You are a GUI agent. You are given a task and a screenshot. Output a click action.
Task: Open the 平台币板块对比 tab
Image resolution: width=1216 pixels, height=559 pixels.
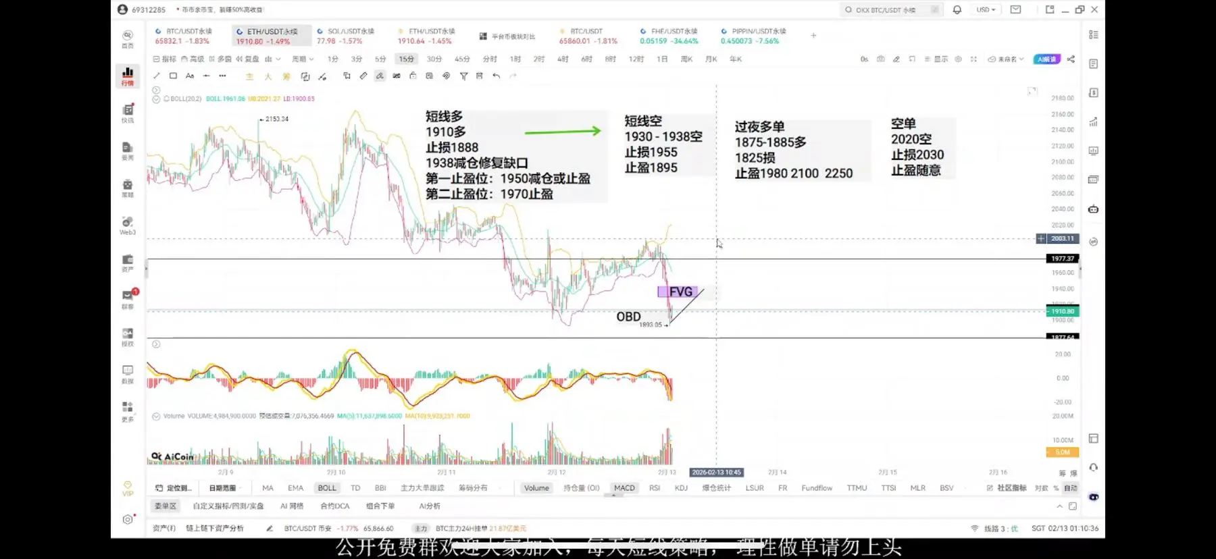pyautogui.click(x=507, y=36)
